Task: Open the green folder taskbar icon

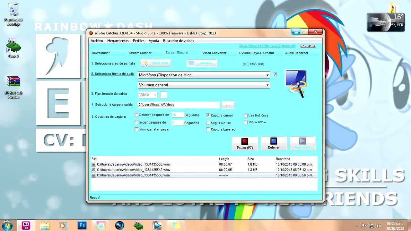Action: tap(176, 226)
